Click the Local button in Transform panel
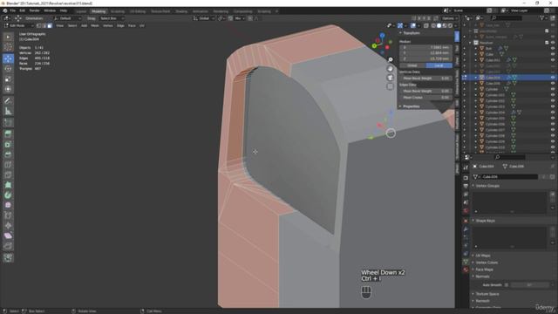Screen dimensions: 558x314 [439, 65]
